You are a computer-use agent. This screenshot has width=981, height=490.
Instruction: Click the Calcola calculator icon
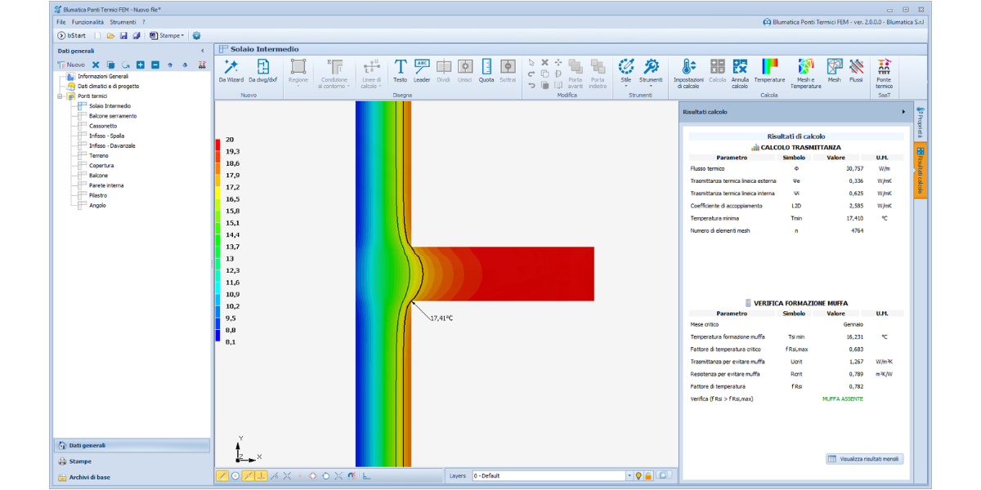coord(718,71)
